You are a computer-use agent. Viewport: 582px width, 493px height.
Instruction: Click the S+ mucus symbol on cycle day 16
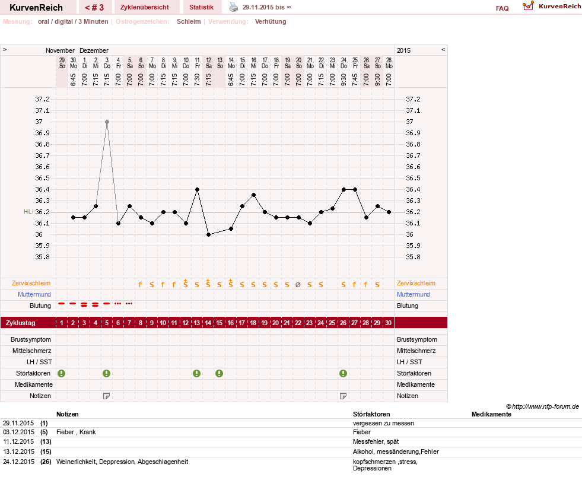click(x=231, y=284)
